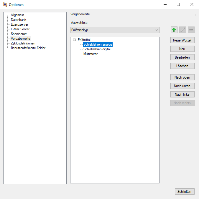The image size is (199, 199).
Task: Select Schieblehren analog entry
Action: (98, 44)
